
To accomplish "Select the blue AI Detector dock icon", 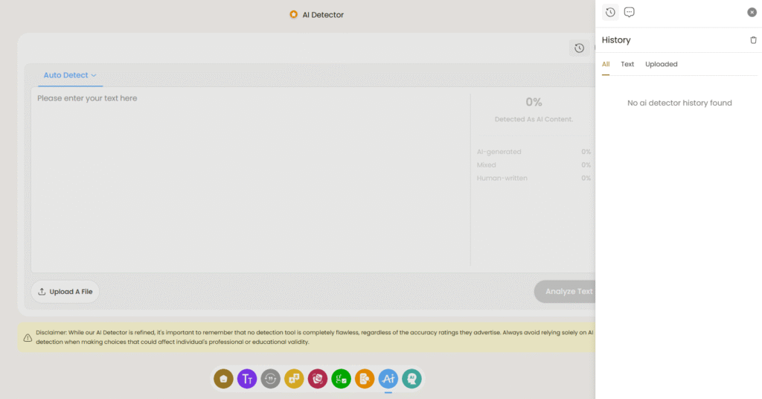I will click(388, 379).
